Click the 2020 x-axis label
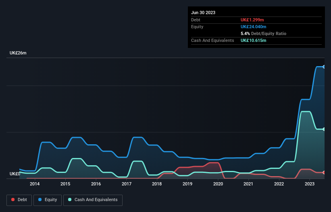 pyautogui.click(x=218, y=184)
